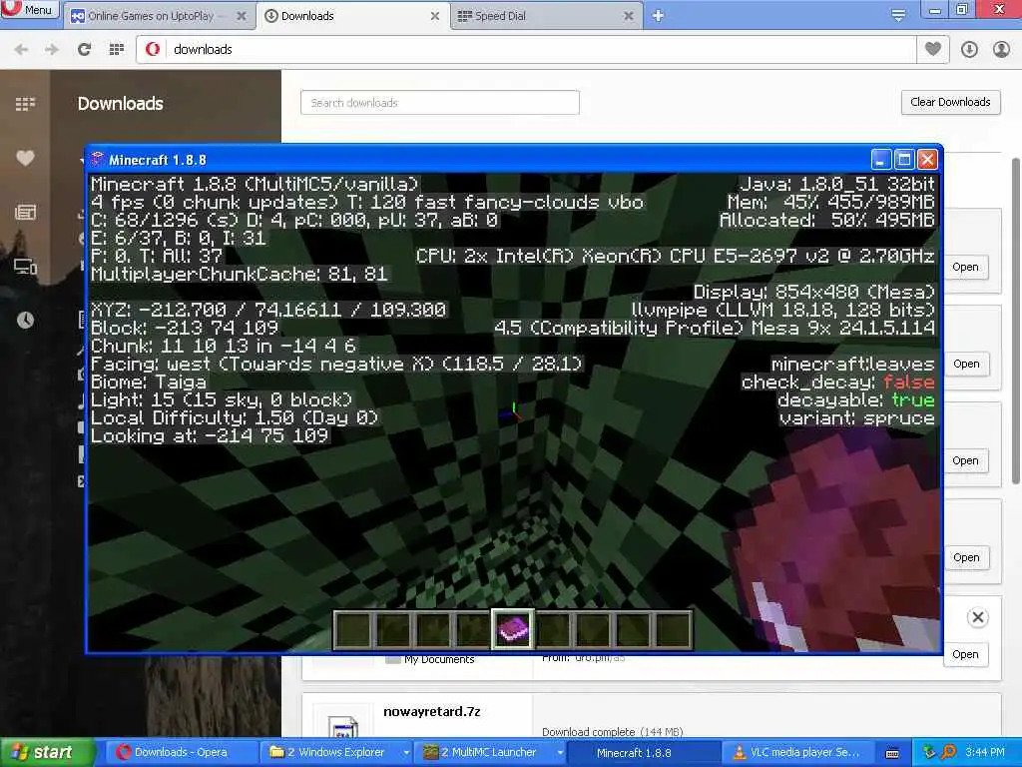Go back with the back arrow
This screenshot has height=767, width=1022.
(21, 50)
